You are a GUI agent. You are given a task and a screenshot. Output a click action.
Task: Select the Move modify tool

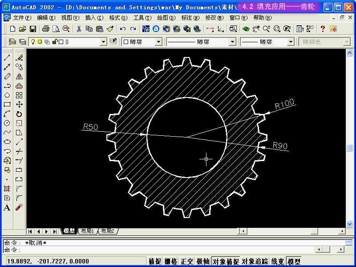[x=19, y=105]
